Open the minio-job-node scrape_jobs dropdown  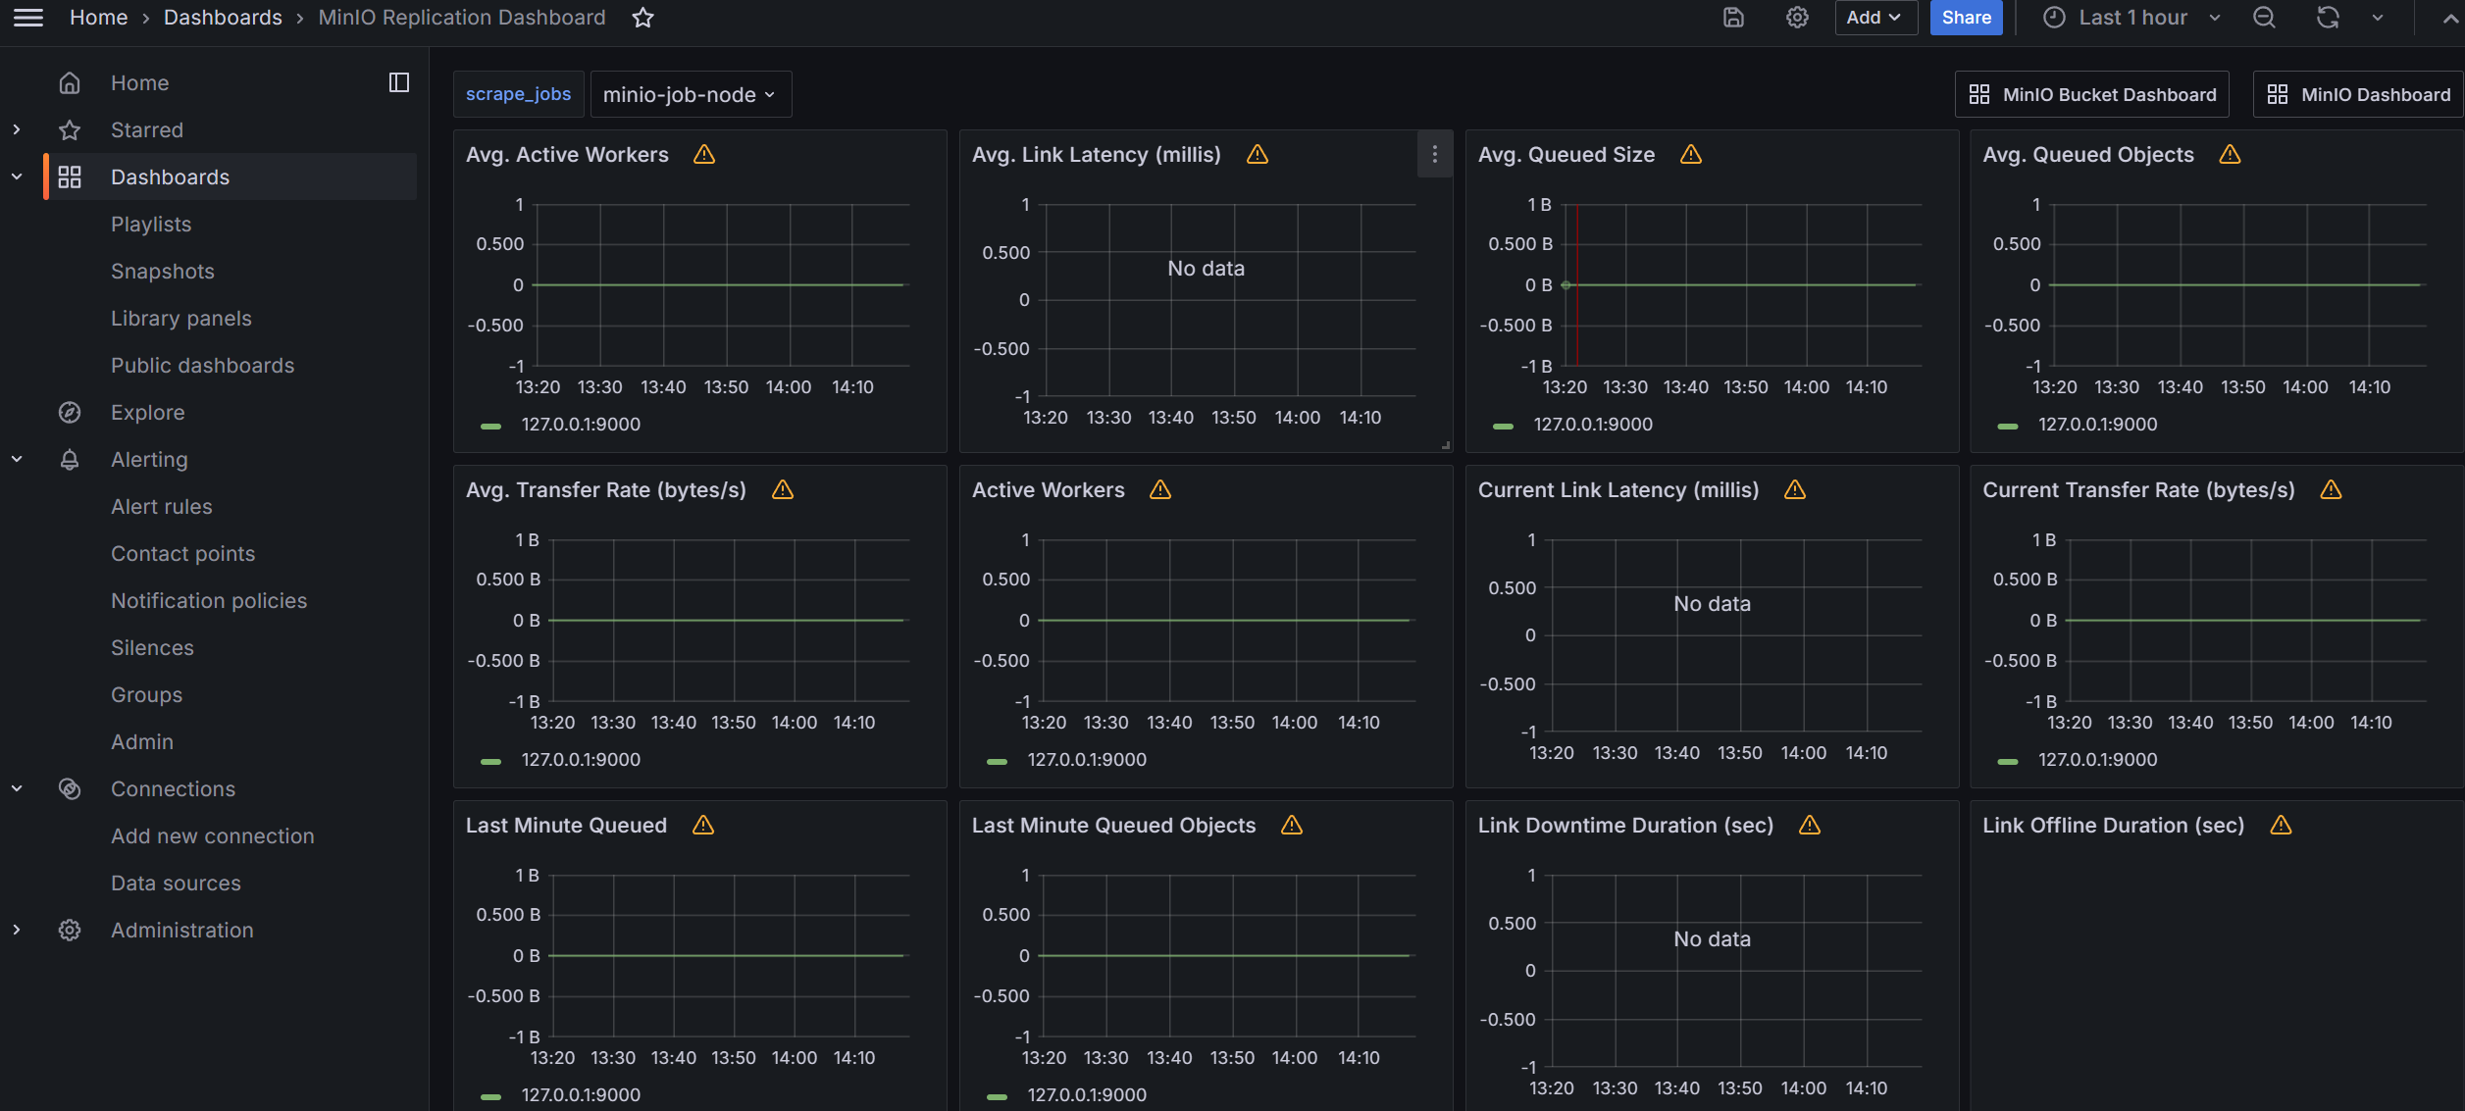pyautogui.click(x=691, y=94)
